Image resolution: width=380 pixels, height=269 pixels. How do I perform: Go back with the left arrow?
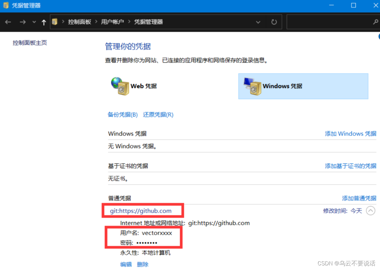[8, 22]
